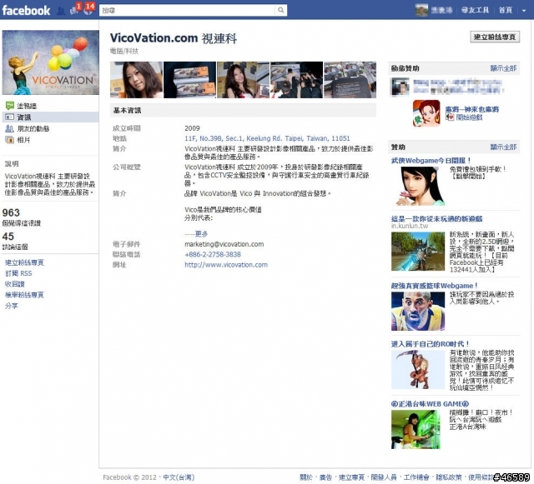Click 顯示全部 in 贊助 section
Viewport: 534px width, 484px height.
tap(503, 147)
